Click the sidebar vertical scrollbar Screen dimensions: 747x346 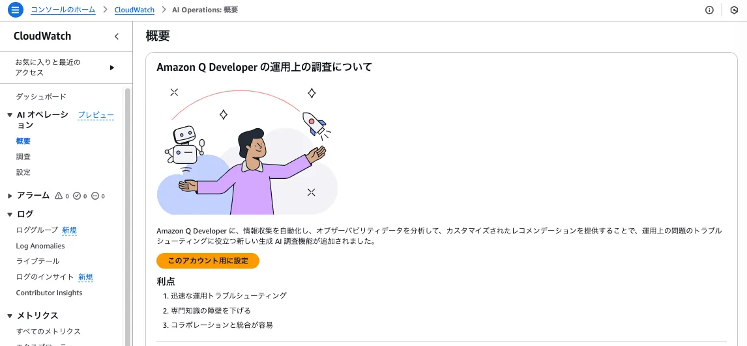click(127, 217)
